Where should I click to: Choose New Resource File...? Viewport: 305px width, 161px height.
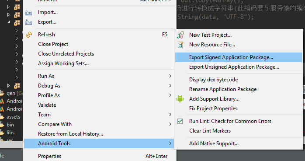click(x=212, y=45)
